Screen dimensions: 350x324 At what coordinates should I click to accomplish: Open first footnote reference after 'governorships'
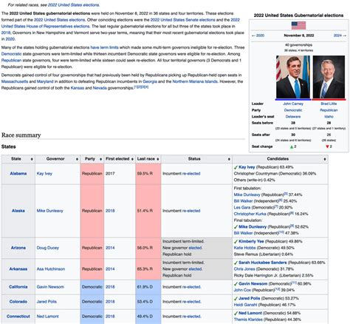click(x=136, y=87)
